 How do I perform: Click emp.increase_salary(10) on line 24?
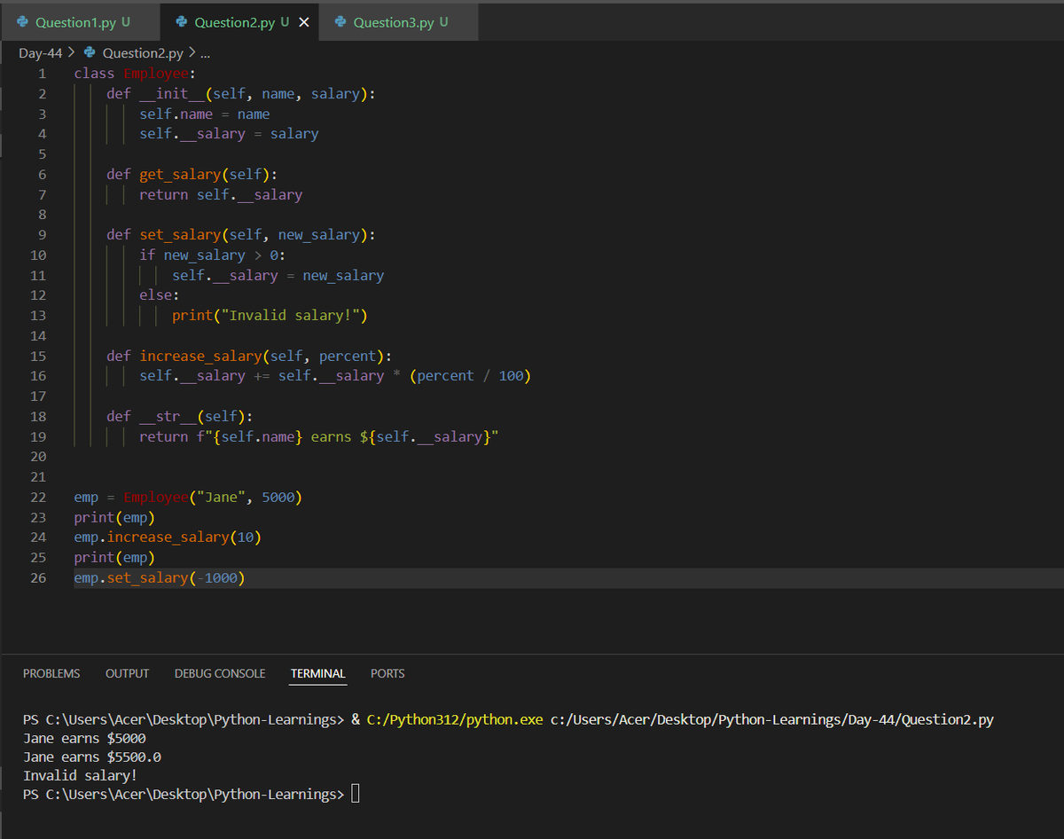coord(168,537)
